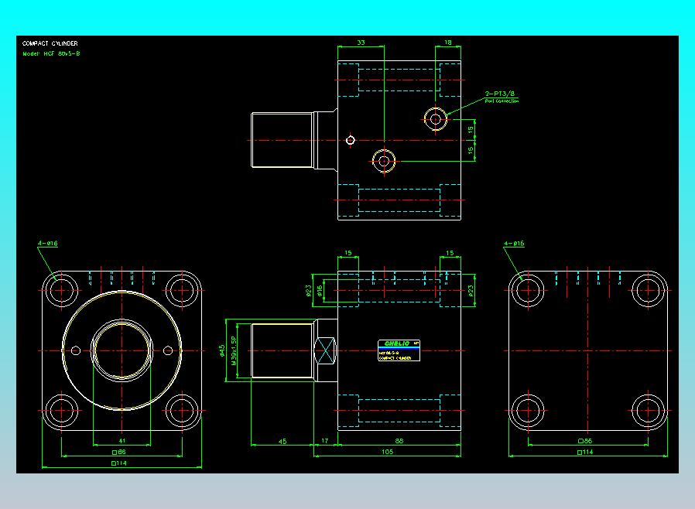This screenshot has width=695, height=509.
Task: Click the '45' rod length dimension
Action: pos(282,441)
